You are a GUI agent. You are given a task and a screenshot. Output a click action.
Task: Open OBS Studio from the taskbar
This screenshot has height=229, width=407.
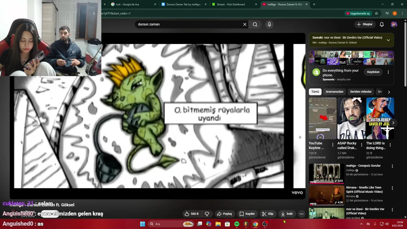[265, 224]
